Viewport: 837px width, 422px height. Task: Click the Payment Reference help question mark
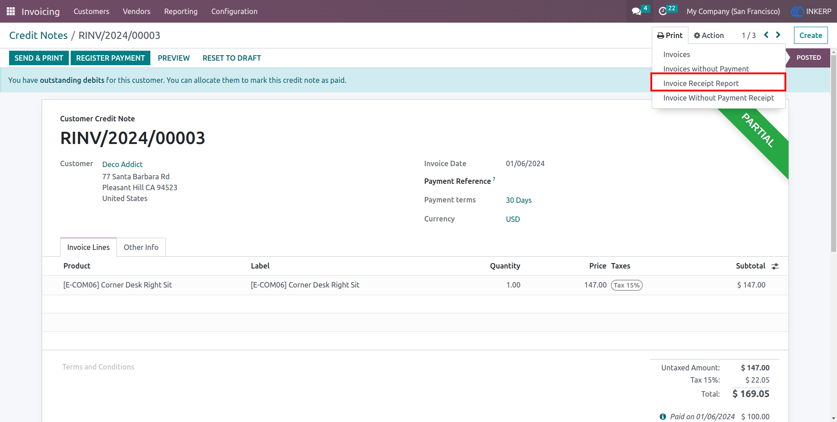(x=494, y=179)
